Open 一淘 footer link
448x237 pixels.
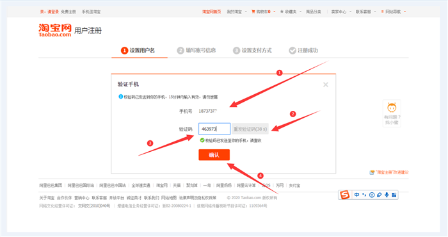point(207,186)
